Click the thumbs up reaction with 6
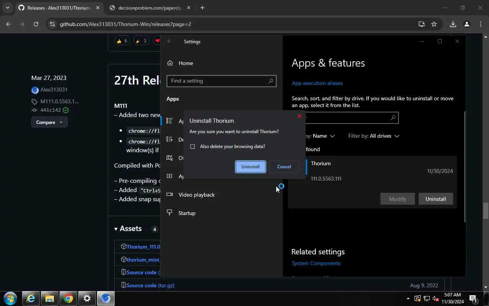Screen dimensions: 489x306 point(122,41)
